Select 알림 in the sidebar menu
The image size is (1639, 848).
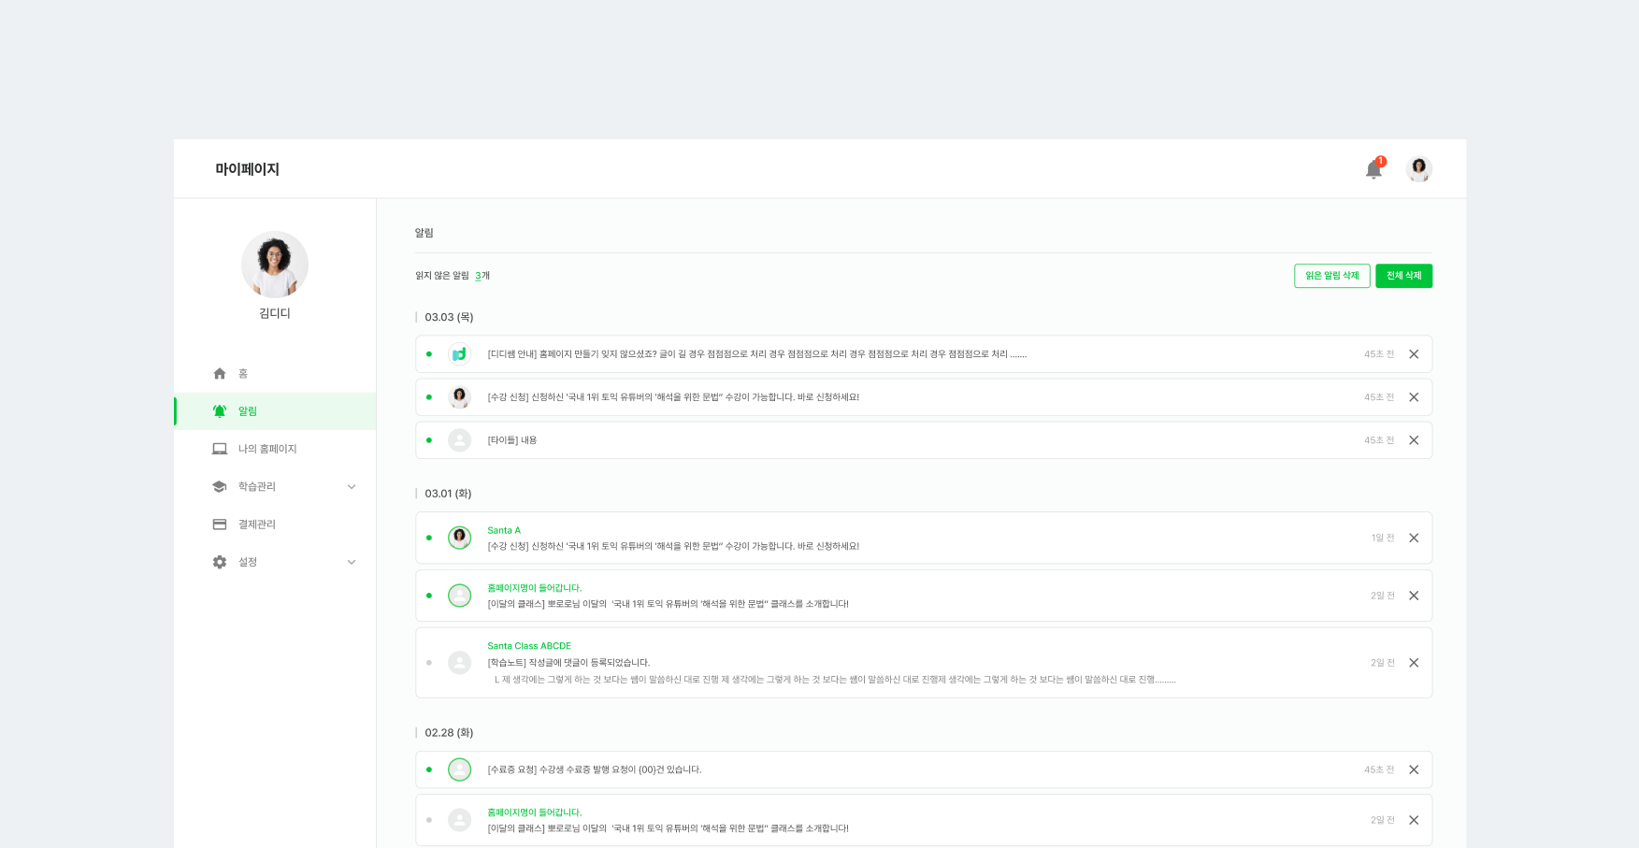[x=248, y=411]
